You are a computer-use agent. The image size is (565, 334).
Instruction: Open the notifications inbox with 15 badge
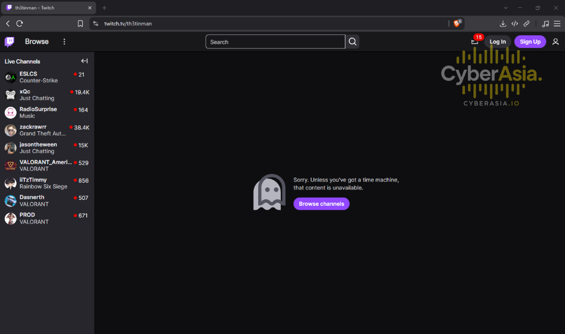click(475, 42)
